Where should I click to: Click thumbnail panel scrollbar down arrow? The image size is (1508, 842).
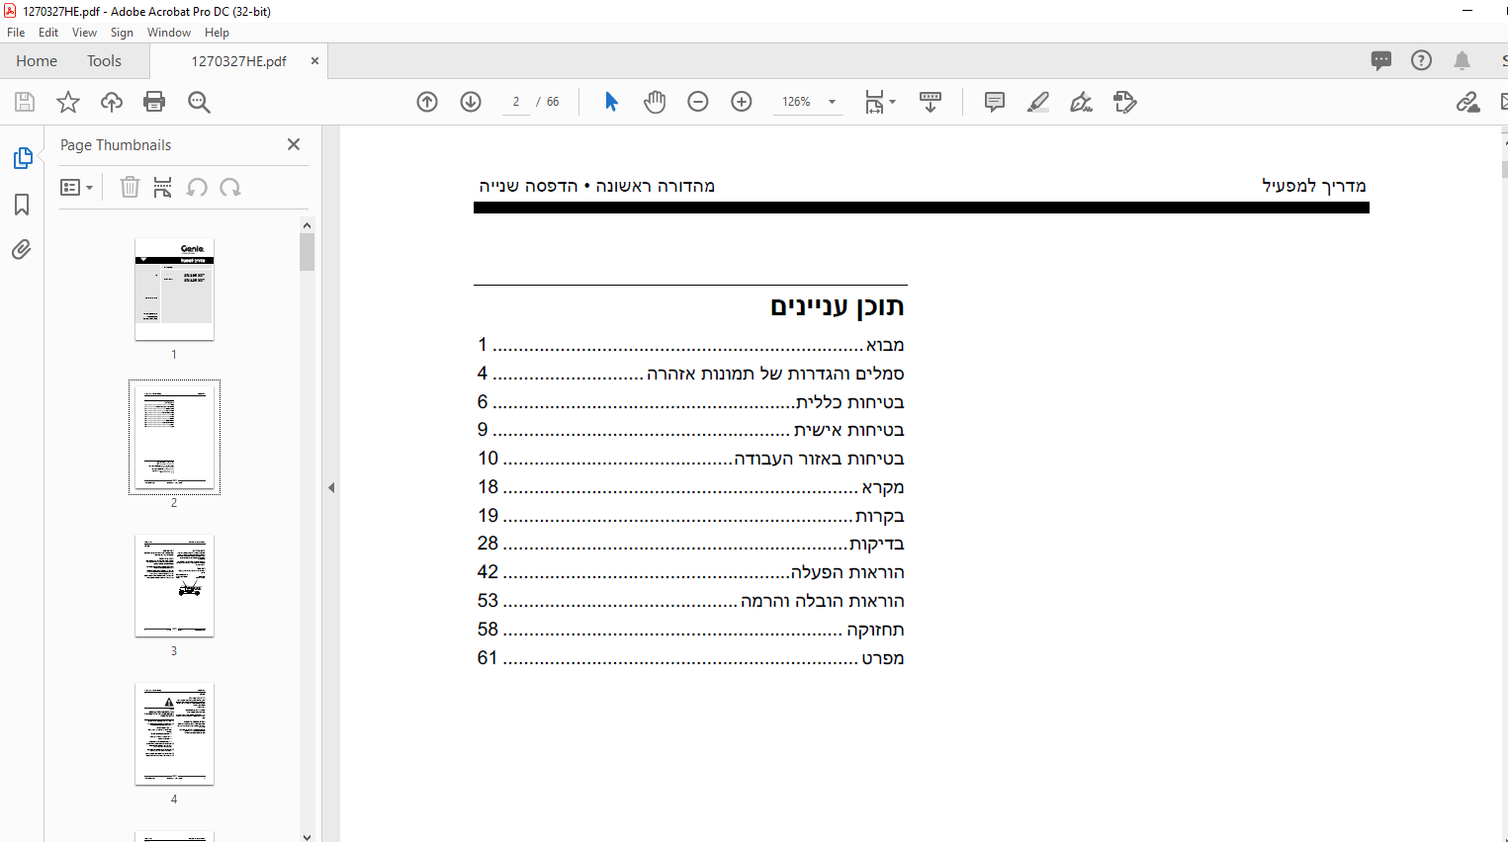(x=307, y=836)
